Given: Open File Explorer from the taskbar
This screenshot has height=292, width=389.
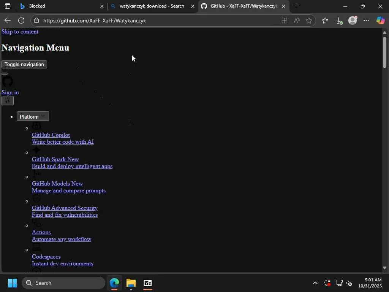Looking at the screenshot, I should [131, 283].
